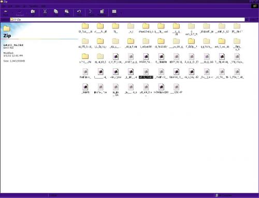Open the Edit menu

tap(10, 6)
